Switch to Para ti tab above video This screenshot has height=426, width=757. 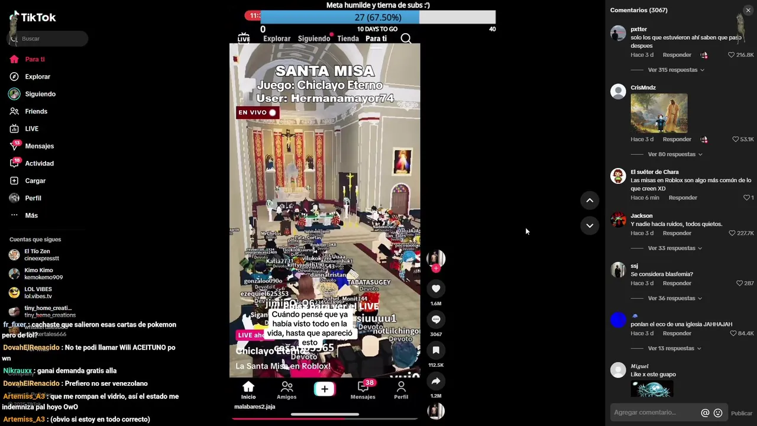tap(376, 38)
